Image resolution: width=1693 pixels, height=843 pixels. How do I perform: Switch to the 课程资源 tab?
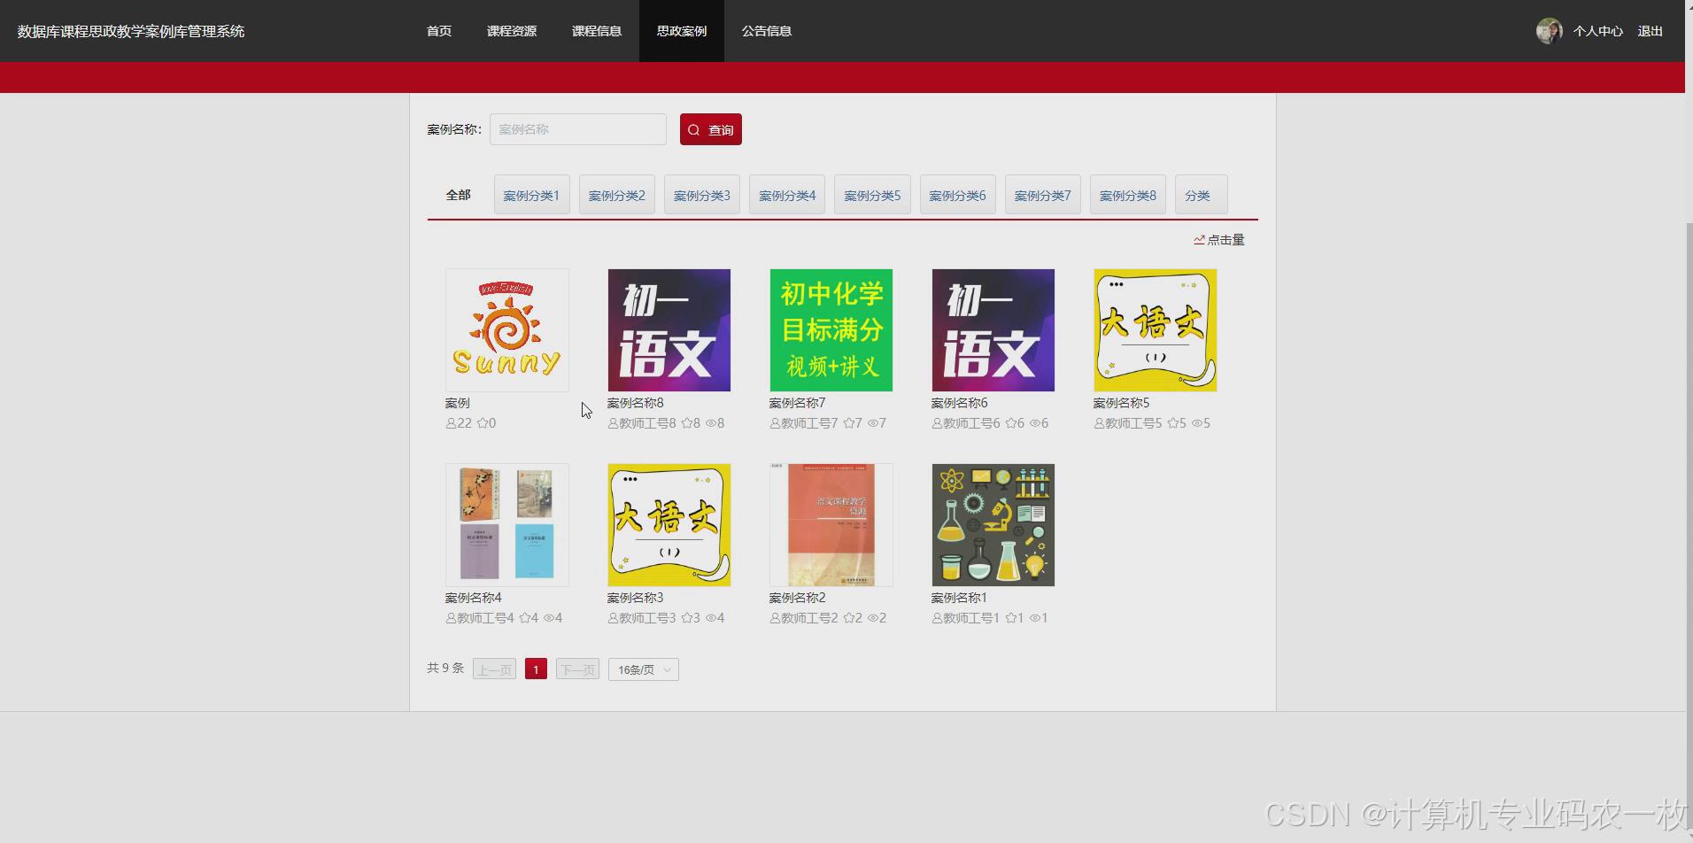click(x=513, y=30)
